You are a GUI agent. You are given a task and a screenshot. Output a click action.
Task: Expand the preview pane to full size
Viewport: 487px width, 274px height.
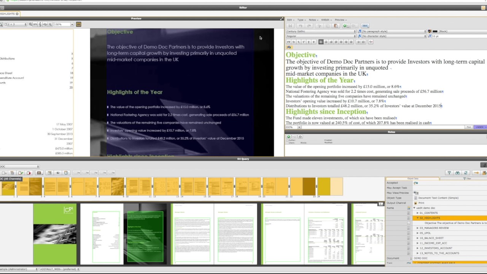tap(282, 19)
